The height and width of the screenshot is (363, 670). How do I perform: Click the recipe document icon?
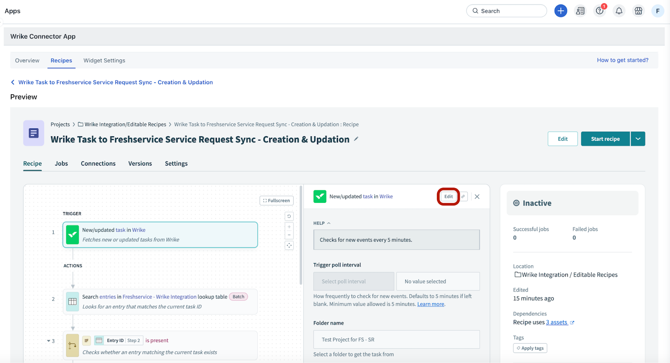coord(33,133)
